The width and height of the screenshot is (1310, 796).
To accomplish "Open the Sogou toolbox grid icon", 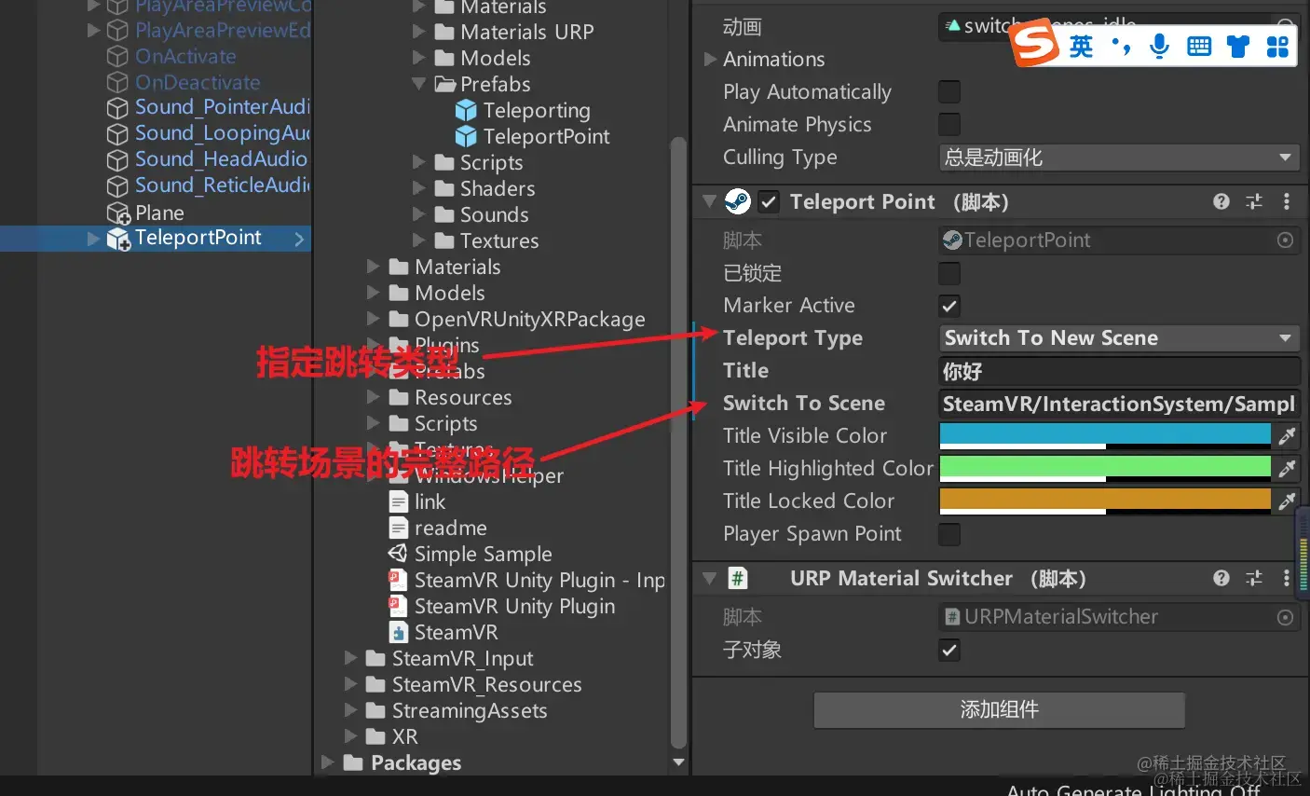I will (x=1277, y=46).
